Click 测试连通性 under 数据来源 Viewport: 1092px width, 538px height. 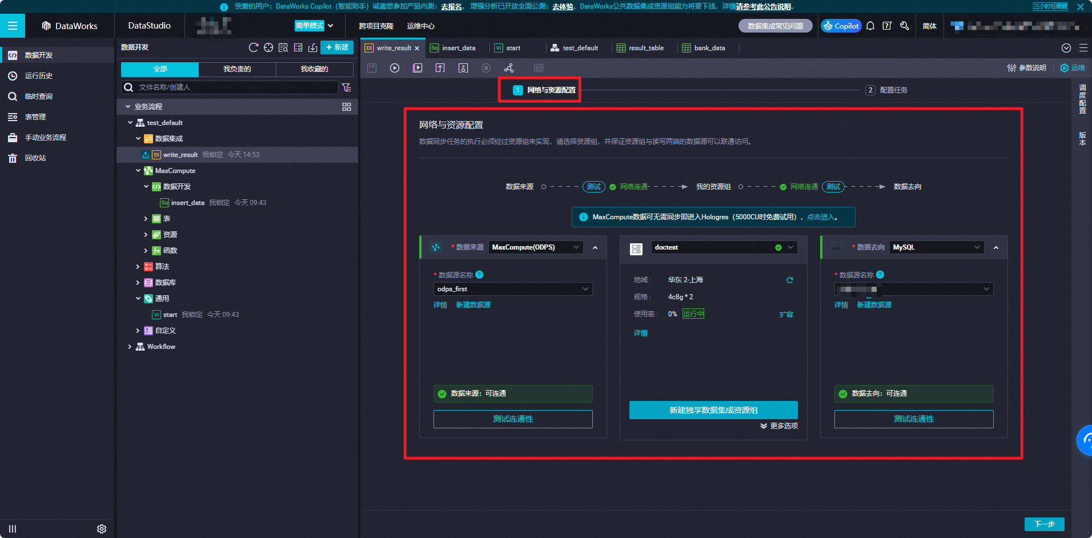(513, 419)
